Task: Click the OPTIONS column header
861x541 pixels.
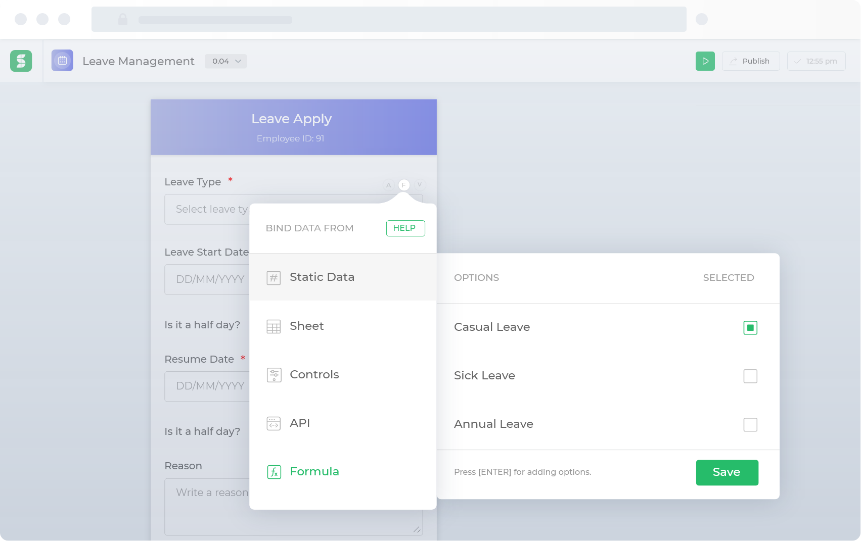Action: 476,278
